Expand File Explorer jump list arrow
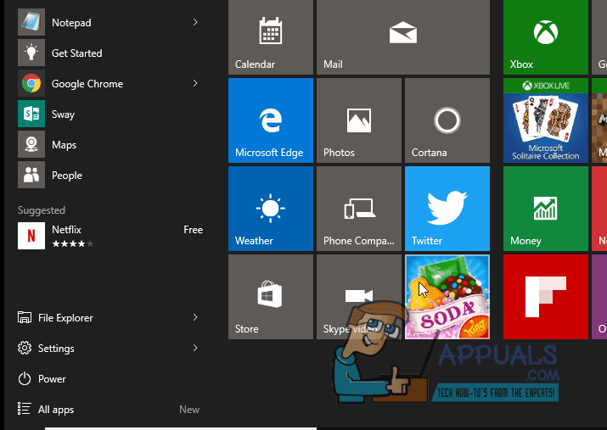The height and width of the screenshot is (430, 607). tap(195, 317)
